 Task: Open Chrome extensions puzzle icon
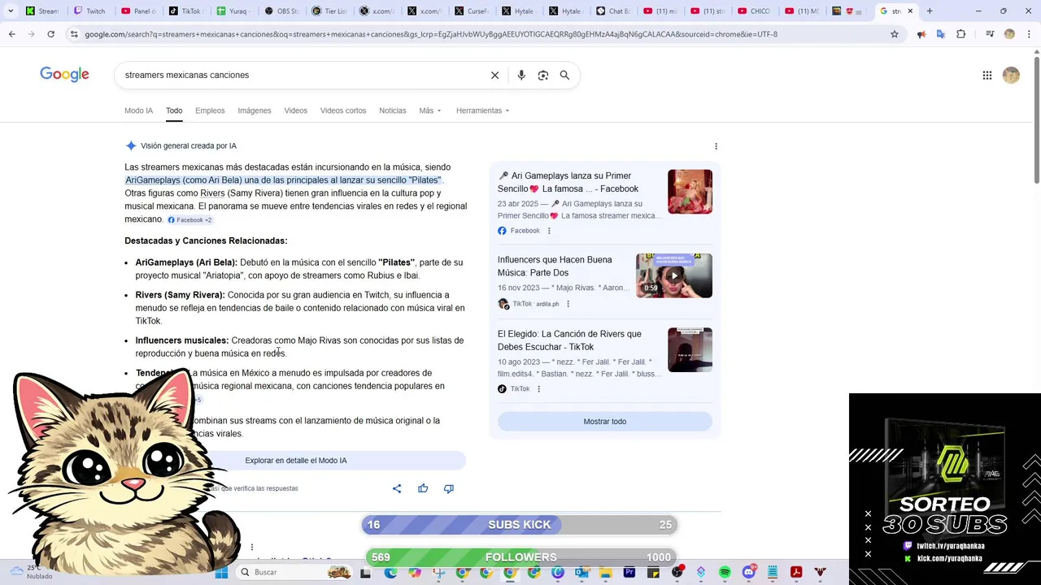(960, 34)
